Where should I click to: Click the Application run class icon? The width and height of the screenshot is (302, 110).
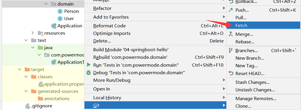pyautogui.click(x=54, y=26)
